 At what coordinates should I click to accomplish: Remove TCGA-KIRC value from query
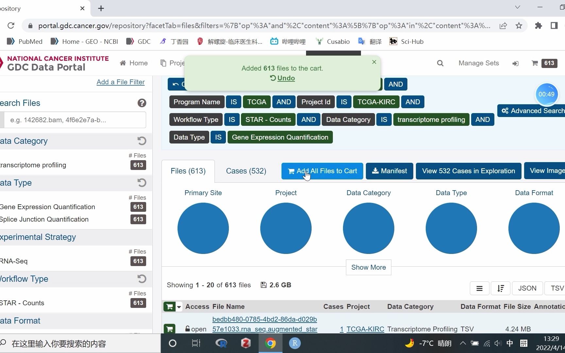tap(376, 102)
